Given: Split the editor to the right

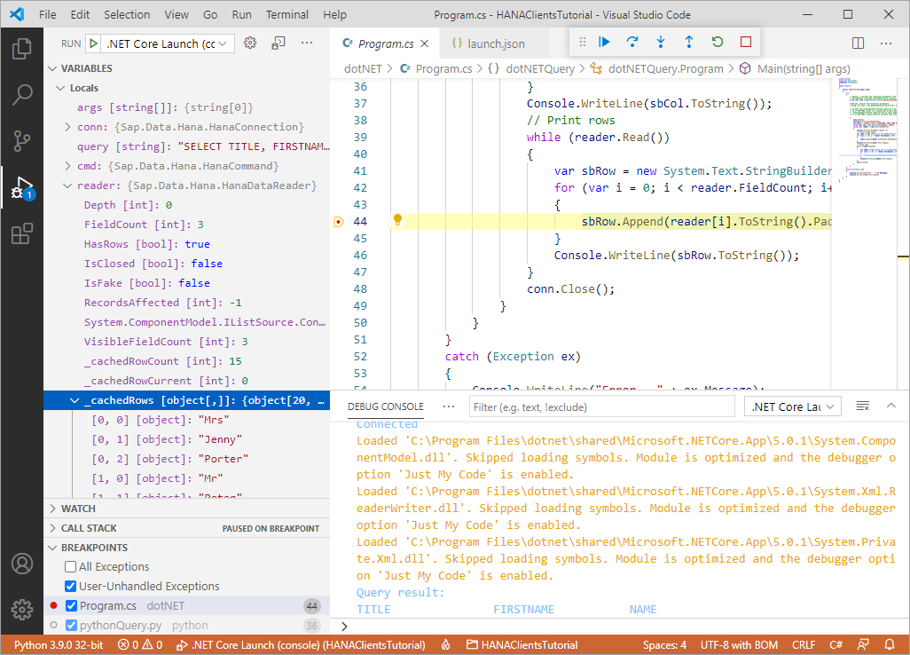Looking at the screenshot, I should point(858,43).
